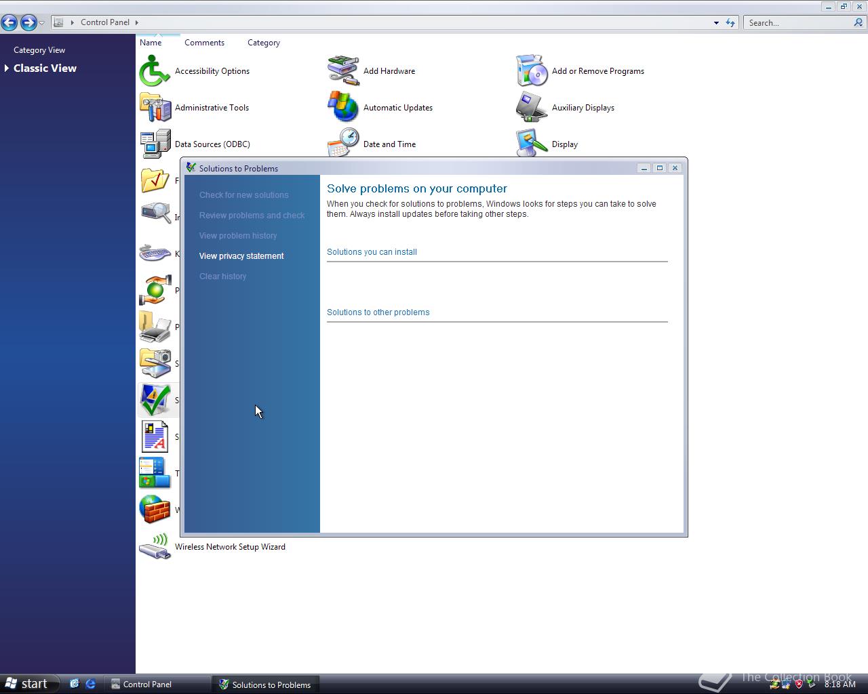Select taskbar and start menu icon
The width and height of the screenshot is (868, 694).
click(155, 474)
